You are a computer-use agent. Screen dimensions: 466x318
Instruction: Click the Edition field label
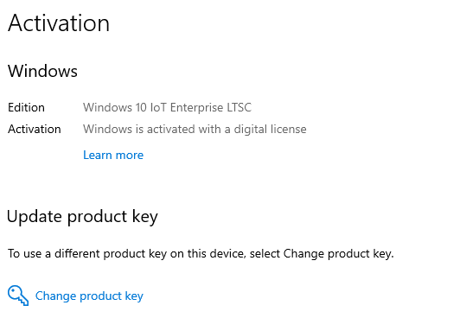point(26,107)
